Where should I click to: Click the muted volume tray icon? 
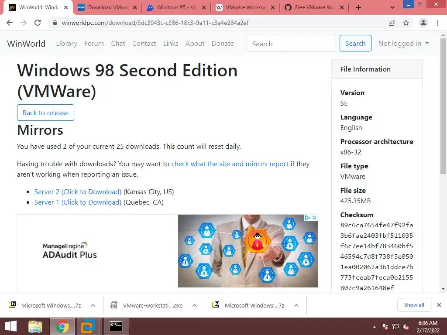[406, 327]
